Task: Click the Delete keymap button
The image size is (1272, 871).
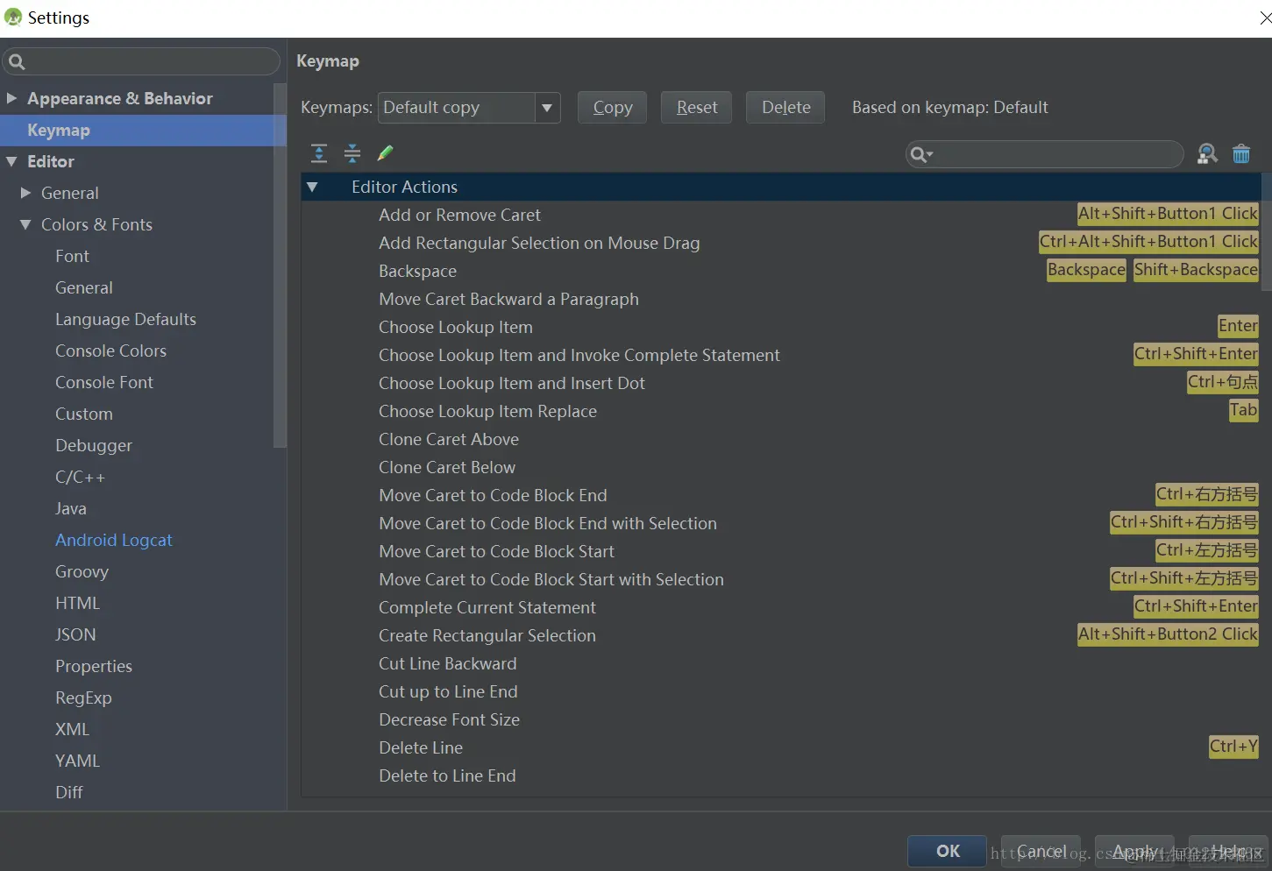Action: click(x=785, y=108)
